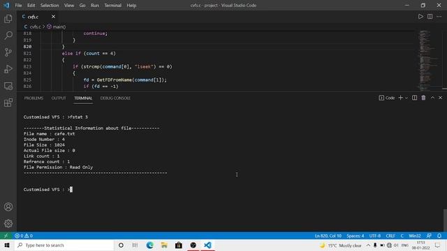Open the Terminal menu
The image size is (447, 251).
coord(113,6)
